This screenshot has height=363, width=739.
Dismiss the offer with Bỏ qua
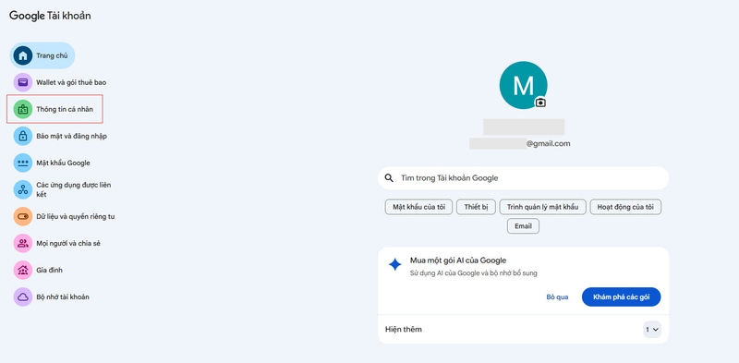[557, 297]
